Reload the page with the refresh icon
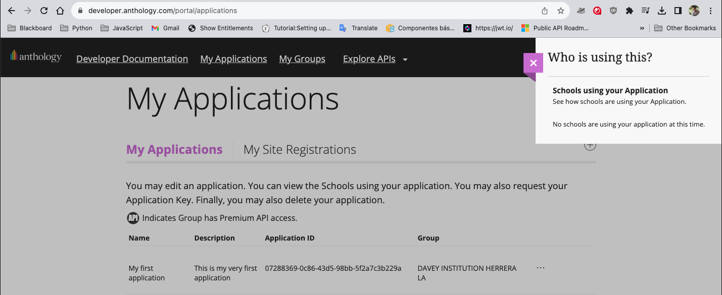 pos(44,11)
